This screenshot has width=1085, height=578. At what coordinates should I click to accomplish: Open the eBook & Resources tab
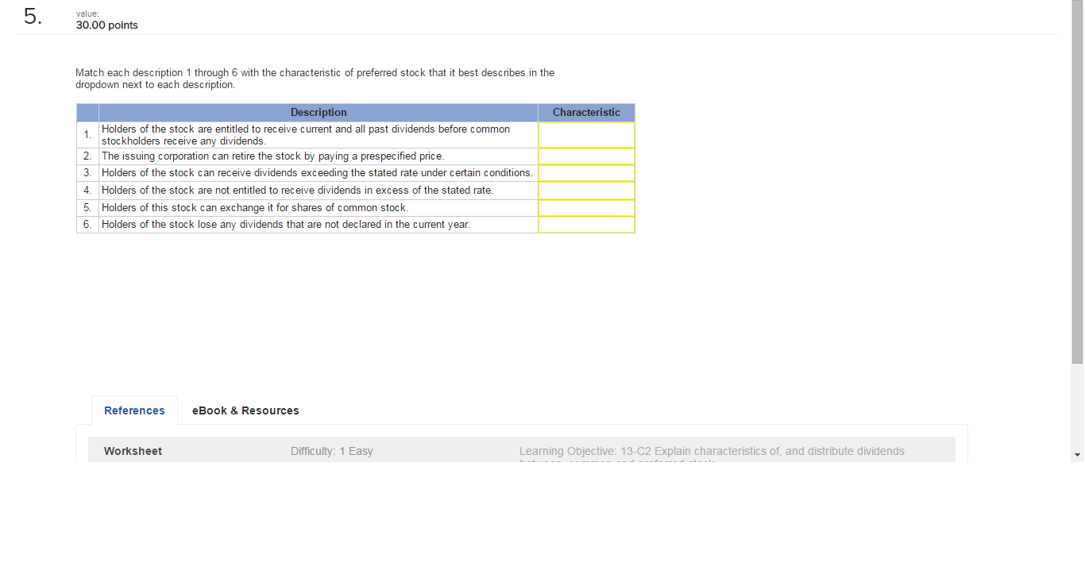click(245, 410)
